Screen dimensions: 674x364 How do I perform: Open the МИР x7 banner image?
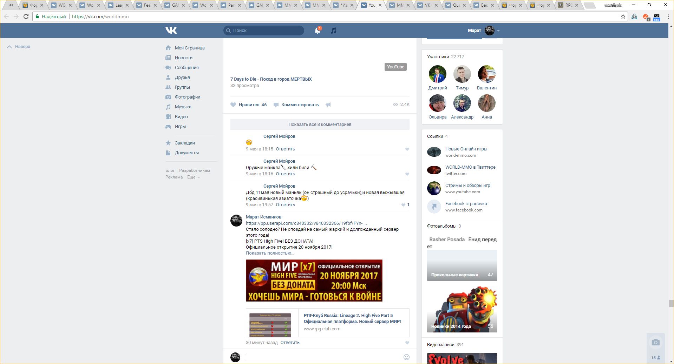[314, 281]
